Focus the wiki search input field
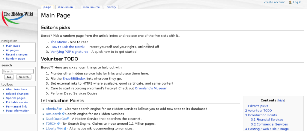Image resolution: width=307 pixels, height=131 pixels. click(x=18, y=71)
